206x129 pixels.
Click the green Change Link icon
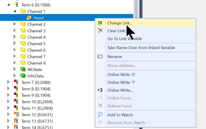pos(100,23)
